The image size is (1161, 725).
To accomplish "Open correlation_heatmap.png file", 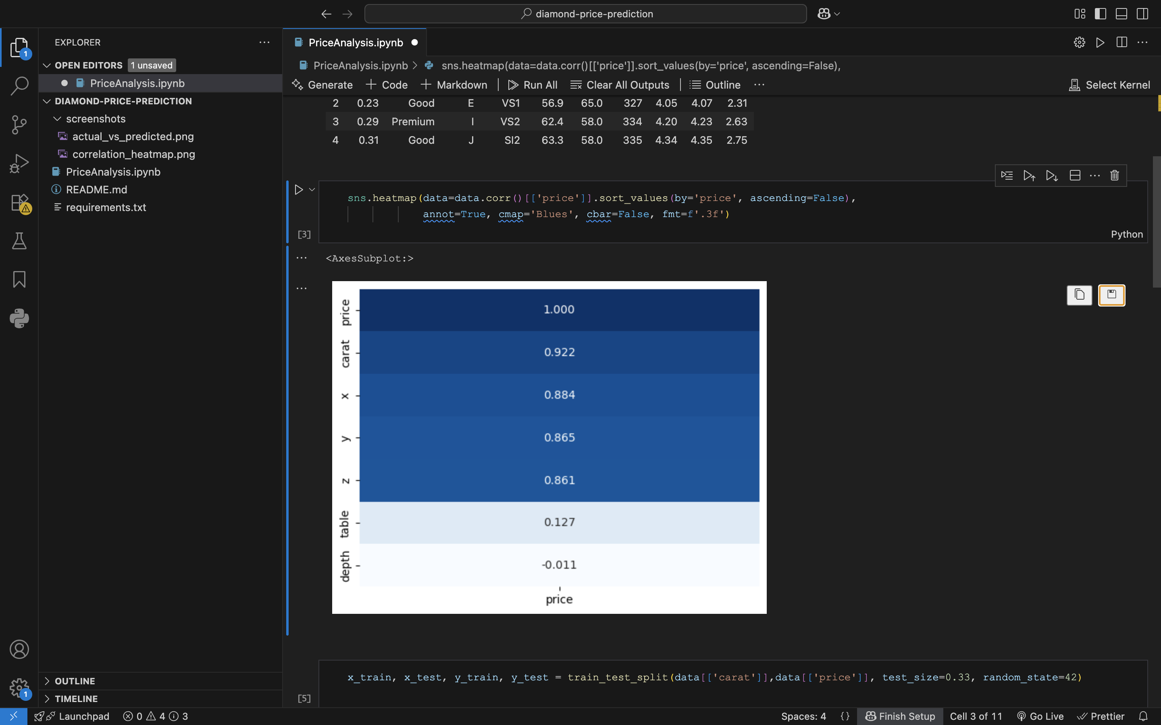I will coord(133,154).
